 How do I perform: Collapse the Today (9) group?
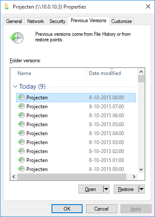15,87
